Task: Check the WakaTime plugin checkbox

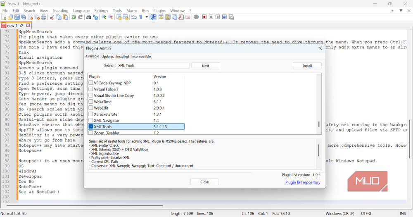Action: [x=91, y=102]
